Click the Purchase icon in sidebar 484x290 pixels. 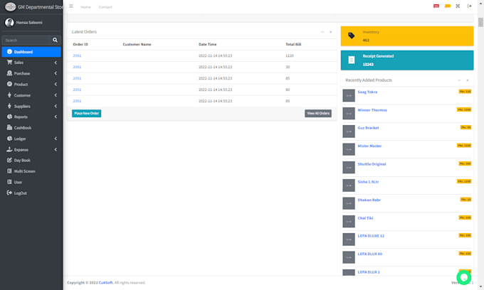pos(9,73)
